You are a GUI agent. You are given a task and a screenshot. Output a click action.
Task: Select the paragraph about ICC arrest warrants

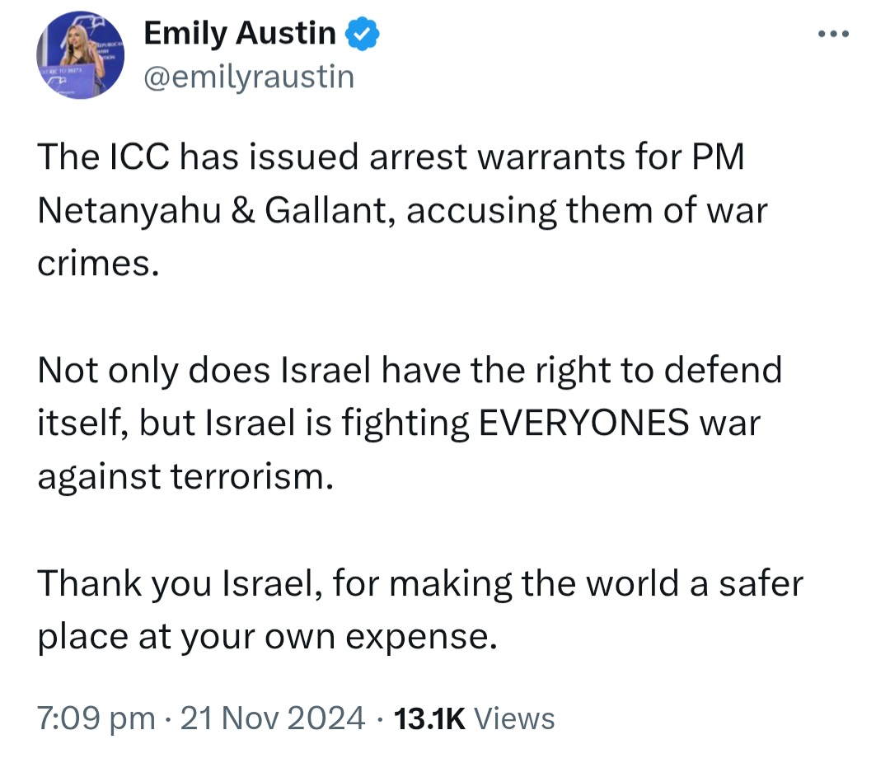pos(402,210)
